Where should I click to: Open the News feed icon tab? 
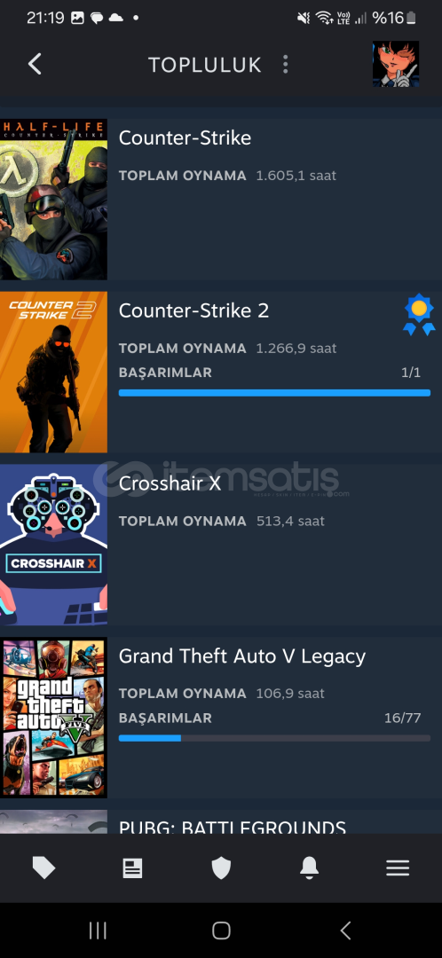click(132, 868)
